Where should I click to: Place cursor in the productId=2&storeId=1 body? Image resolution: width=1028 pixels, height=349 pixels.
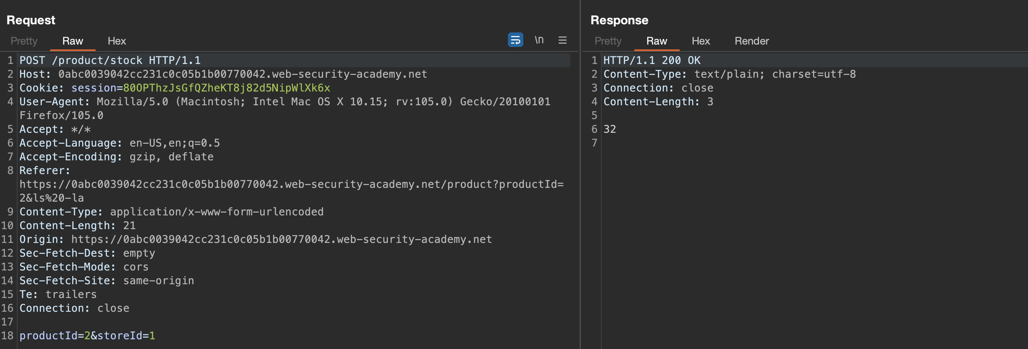click(87, 336)
